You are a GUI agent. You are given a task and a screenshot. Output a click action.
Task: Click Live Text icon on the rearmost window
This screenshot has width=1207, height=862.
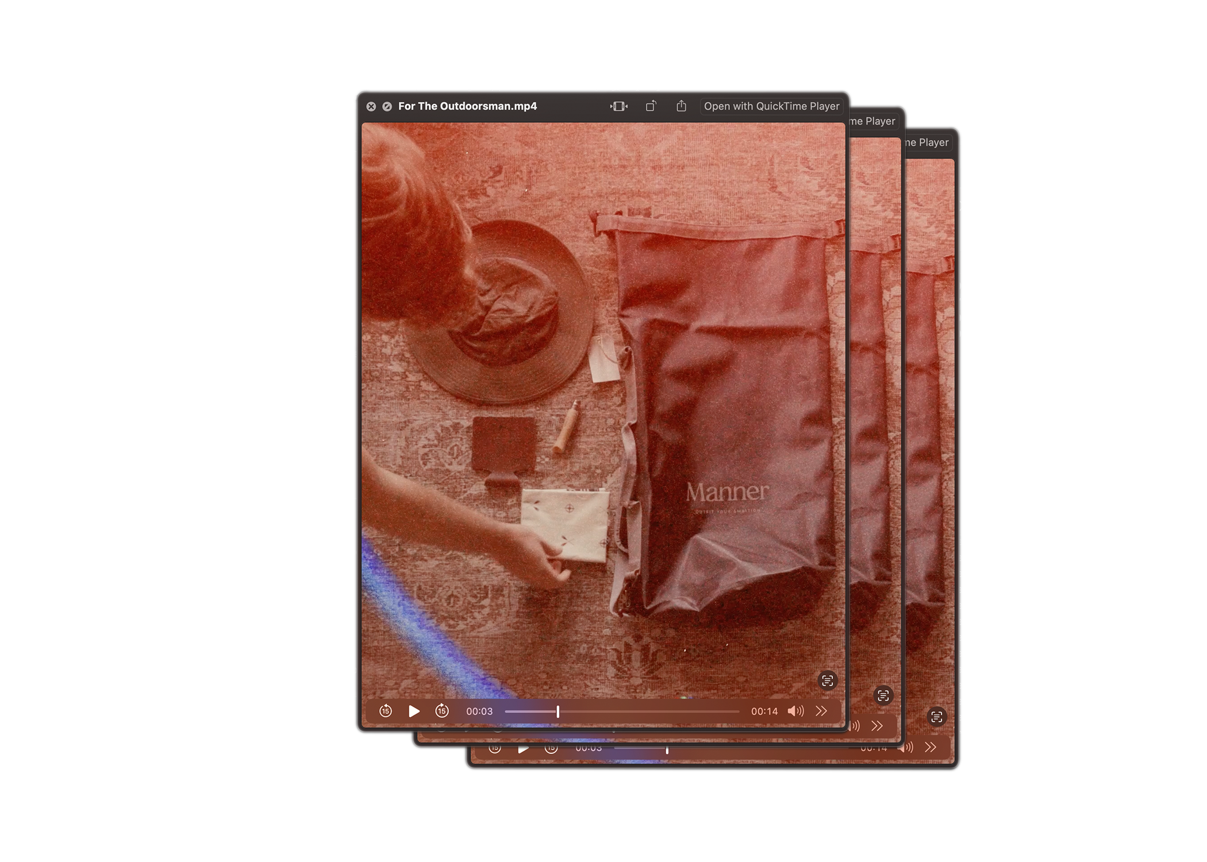(936, 717)
